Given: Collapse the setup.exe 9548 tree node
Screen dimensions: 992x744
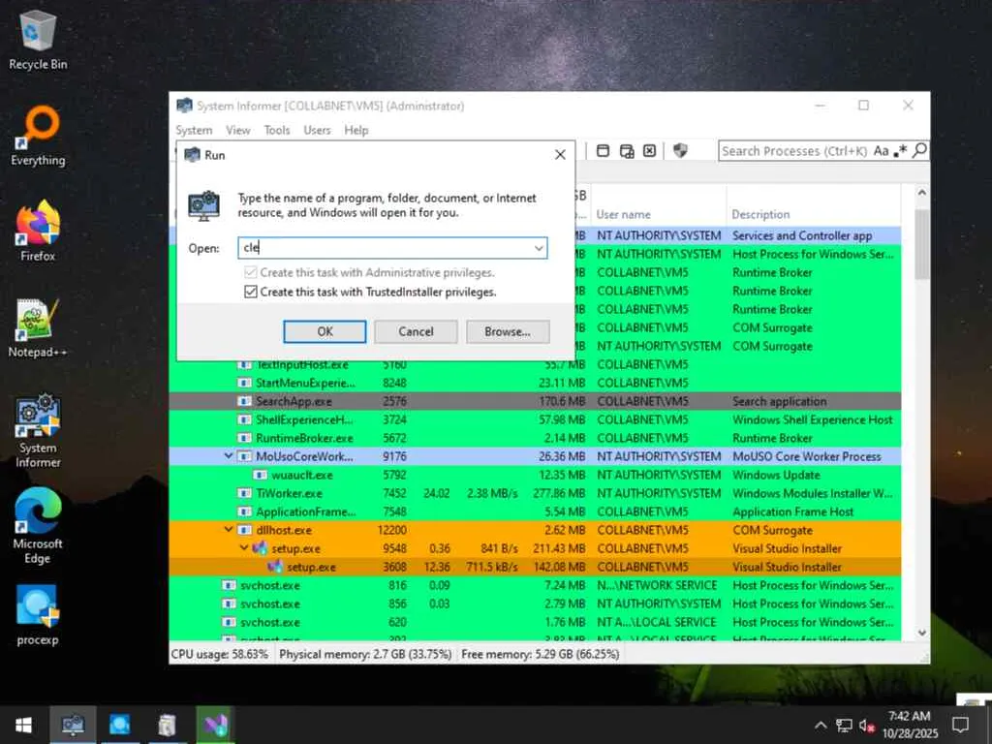Looking at the screenshot, I should (x=243, y=548).
